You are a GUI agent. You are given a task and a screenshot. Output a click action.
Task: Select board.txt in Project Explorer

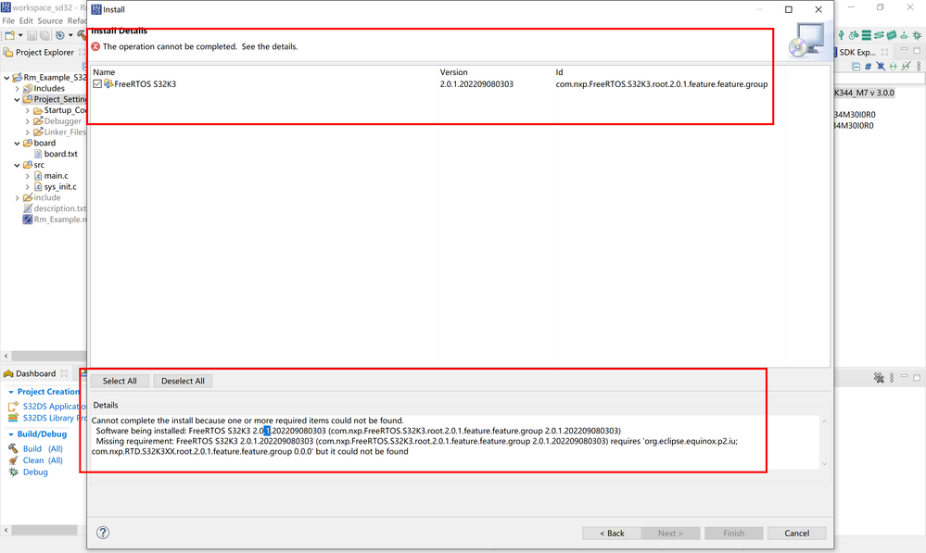click(60, 154)
